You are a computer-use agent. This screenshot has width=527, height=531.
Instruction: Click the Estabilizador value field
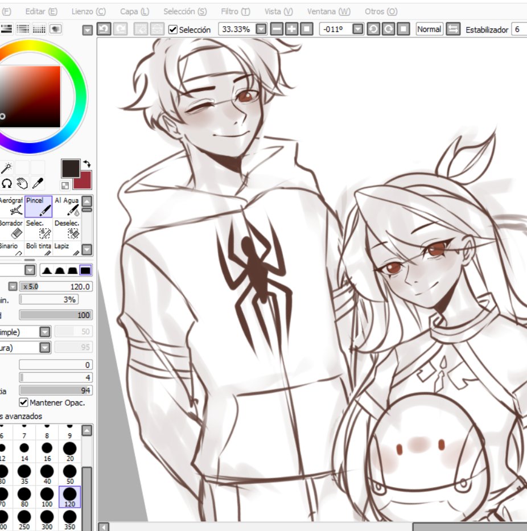click(x=519, y=30)
